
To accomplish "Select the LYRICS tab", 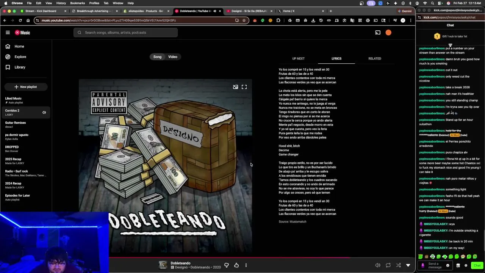I will [x=336, y=58].
